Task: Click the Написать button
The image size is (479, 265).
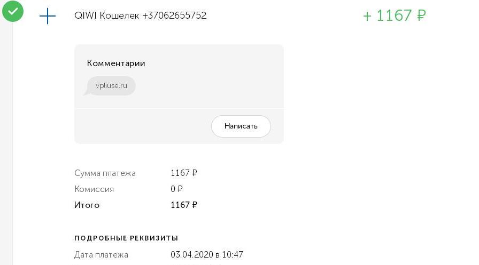Action: coord(241,126)
